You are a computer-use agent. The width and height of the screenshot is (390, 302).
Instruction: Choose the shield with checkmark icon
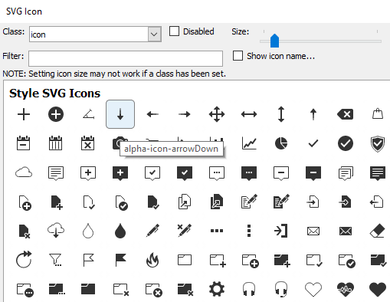pyautogui.click(x=378, y=143)
